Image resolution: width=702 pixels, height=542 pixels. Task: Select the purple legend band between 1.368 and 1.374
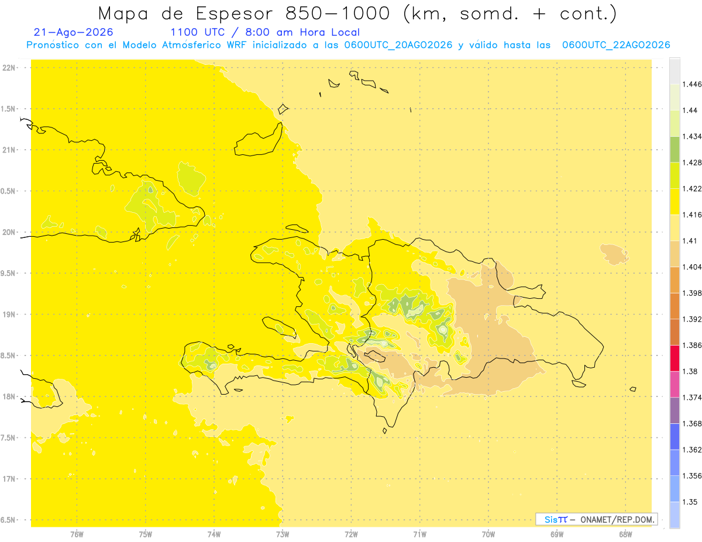675,410
